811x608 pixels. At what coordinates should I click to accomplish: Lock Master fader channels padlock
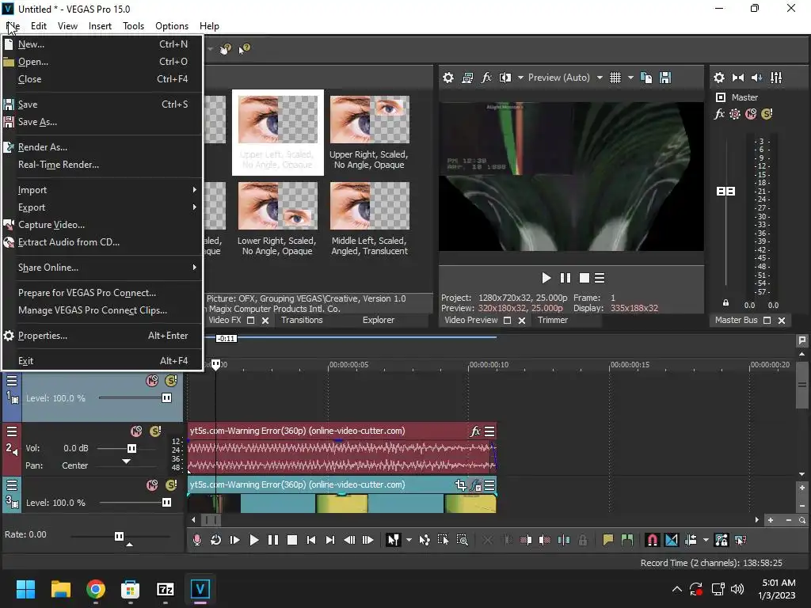click(725, 303)
